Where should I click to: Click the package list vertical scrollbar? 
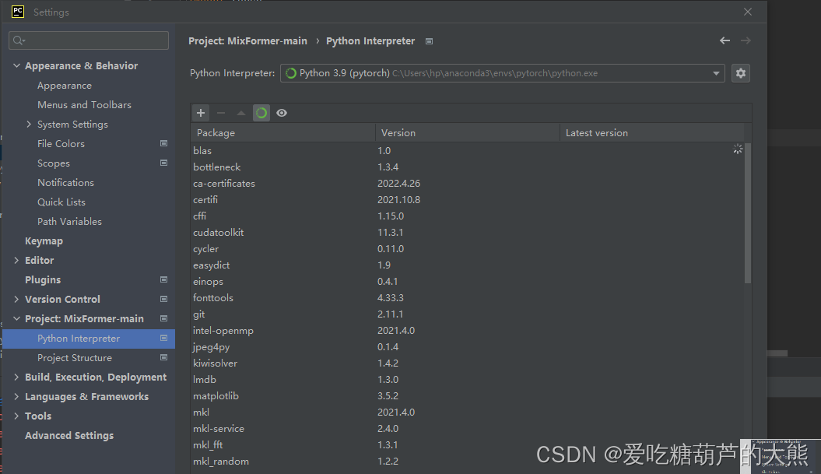[748, 213]
